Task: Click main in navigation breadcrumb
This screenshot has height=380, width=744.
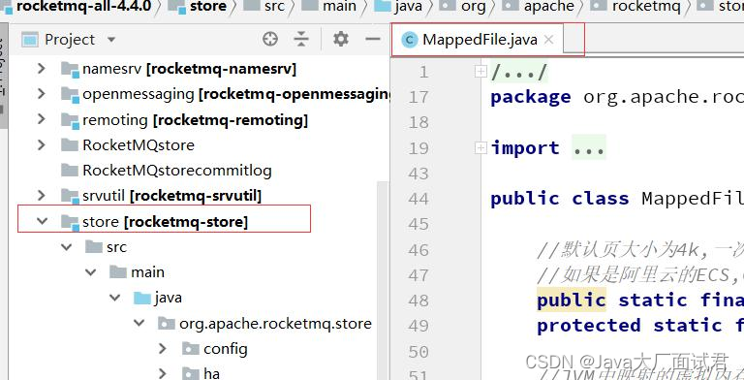Action: point(338,6)
